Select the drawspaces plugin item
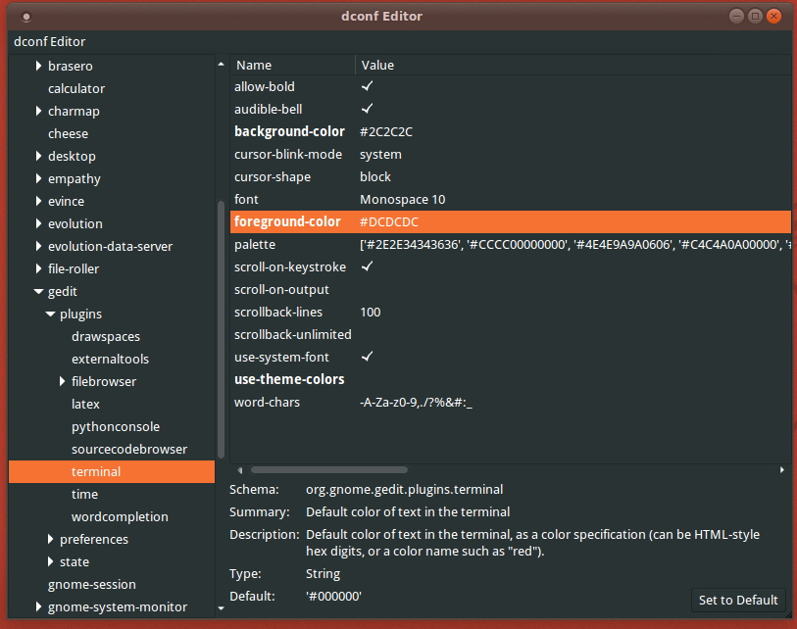This screenshot has height=629, width=797. pos(106,336)
